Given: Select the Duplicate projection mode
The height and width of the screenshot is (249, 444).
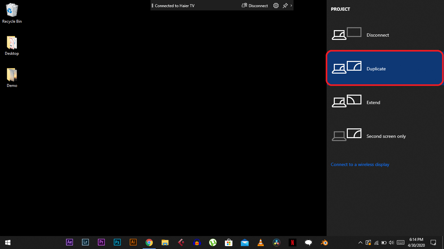Looking at the screenshot, I should (x=376, y=68).
